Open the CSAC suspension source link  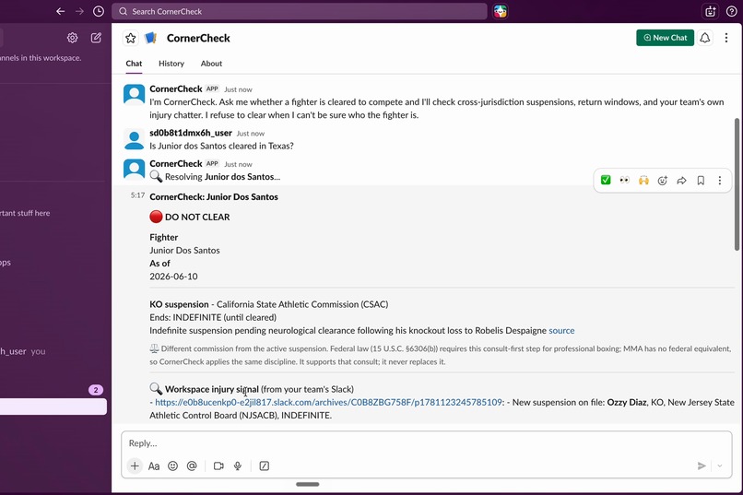click(561, 331)
